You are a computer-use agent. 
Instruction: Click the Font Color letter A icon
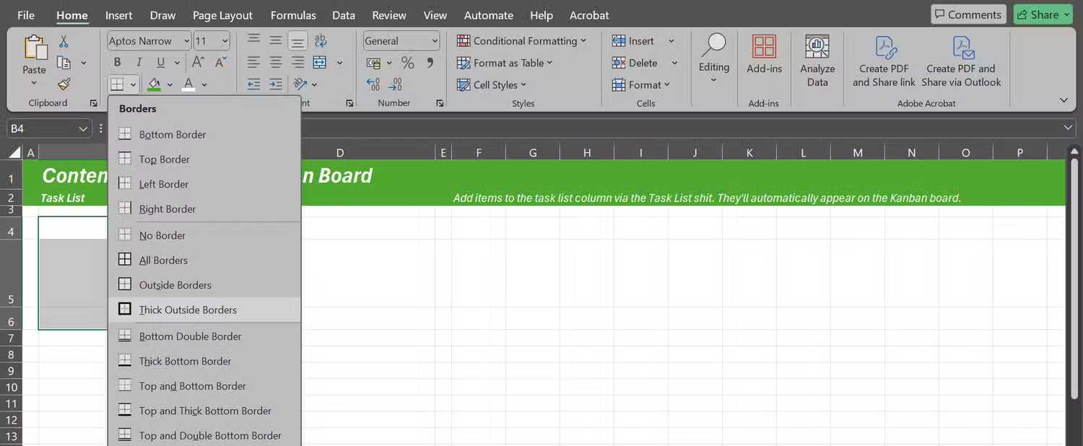tap(188, 84)
